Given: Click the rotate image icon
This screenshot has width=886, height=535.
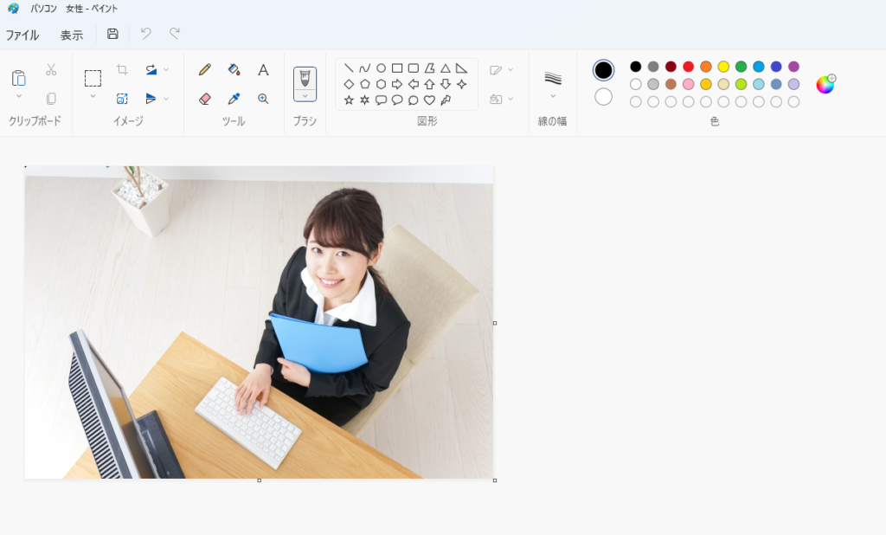Looking at the screenshot, I should (x=151, y=69).
